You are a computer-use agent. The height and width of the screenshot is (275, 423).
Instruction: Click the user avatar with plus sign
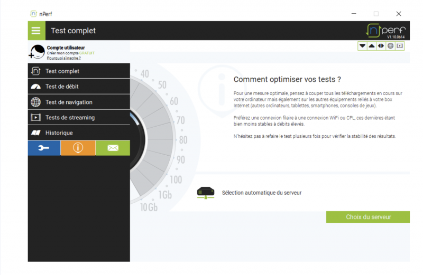(36, 52)
